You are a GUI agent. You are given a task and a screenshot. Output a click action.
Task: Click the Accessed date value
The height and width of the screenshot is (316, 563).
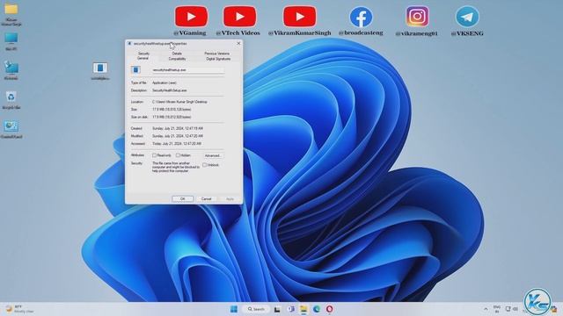tap(177, 144)
